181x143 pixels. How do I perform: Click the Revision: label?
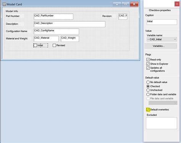tap(107, 16)
